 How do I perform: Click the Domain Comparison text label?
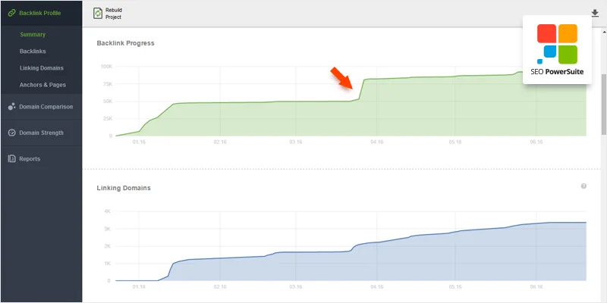point(46,107)
